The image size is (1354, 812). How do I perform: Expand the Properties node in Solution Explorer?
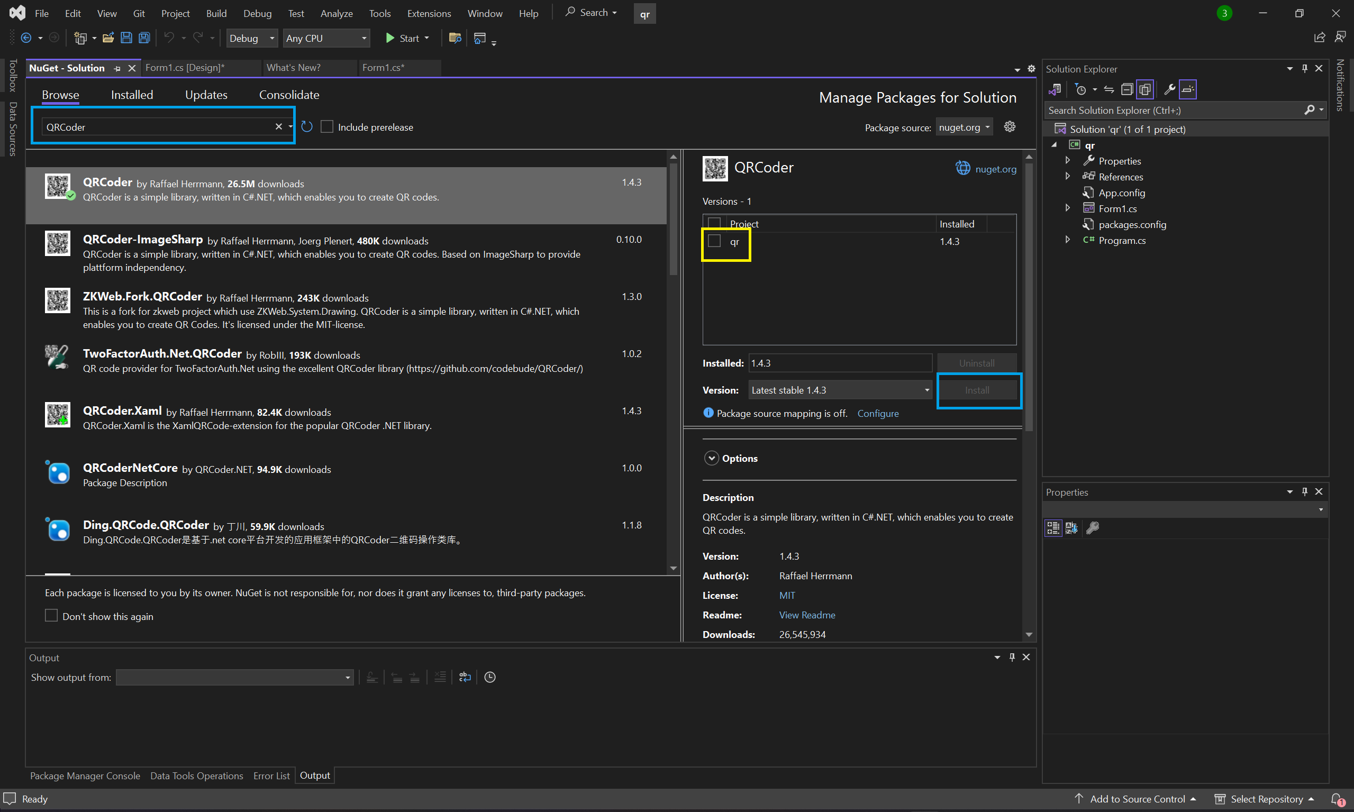1067,160
